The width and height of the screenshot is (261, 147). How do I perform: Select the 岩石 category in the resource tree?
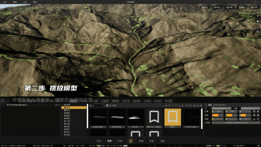[68, 127]
